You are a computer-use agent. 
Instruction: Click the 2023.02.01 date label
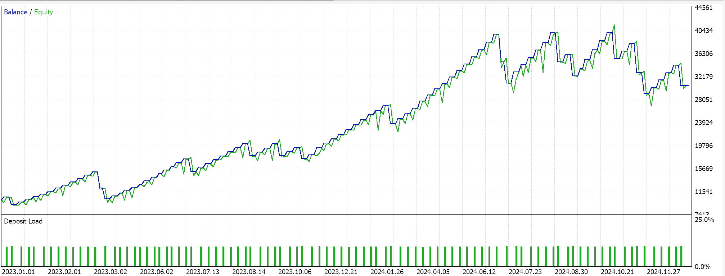64,272
